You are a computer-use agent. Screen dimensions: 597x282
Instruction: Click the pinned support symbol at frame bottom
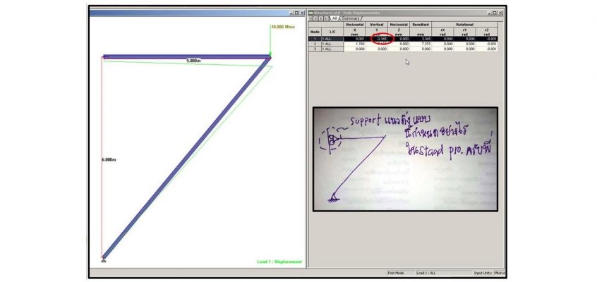103,260
